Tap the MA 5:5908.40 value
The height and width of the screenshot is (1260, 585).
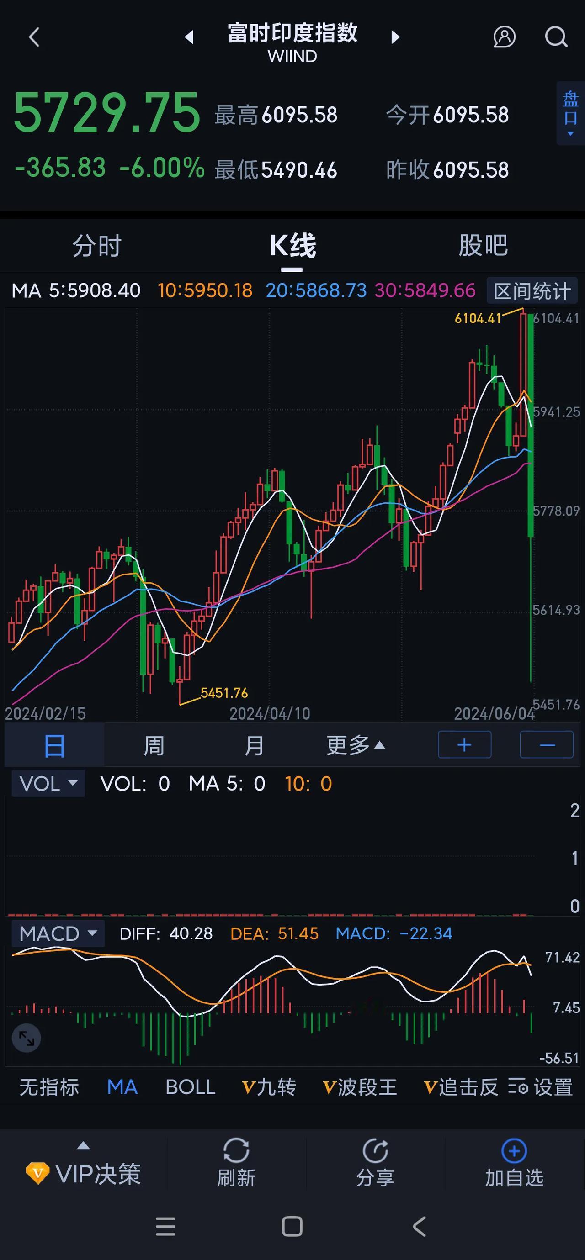point(76,290)
